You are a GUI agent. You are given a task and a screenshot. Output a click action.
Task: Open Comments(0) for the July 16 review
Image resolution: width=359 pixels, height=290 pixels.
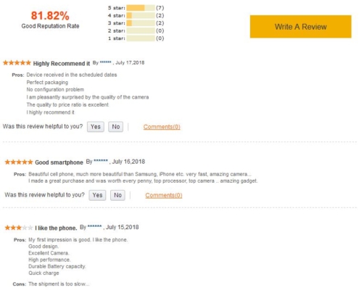tap(164, 195)
